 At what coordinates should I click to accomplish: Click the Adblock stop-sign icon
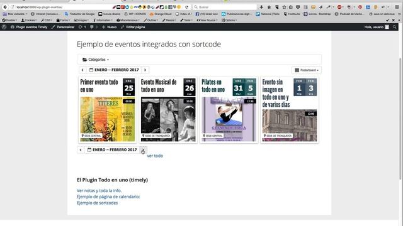(339, 7)
